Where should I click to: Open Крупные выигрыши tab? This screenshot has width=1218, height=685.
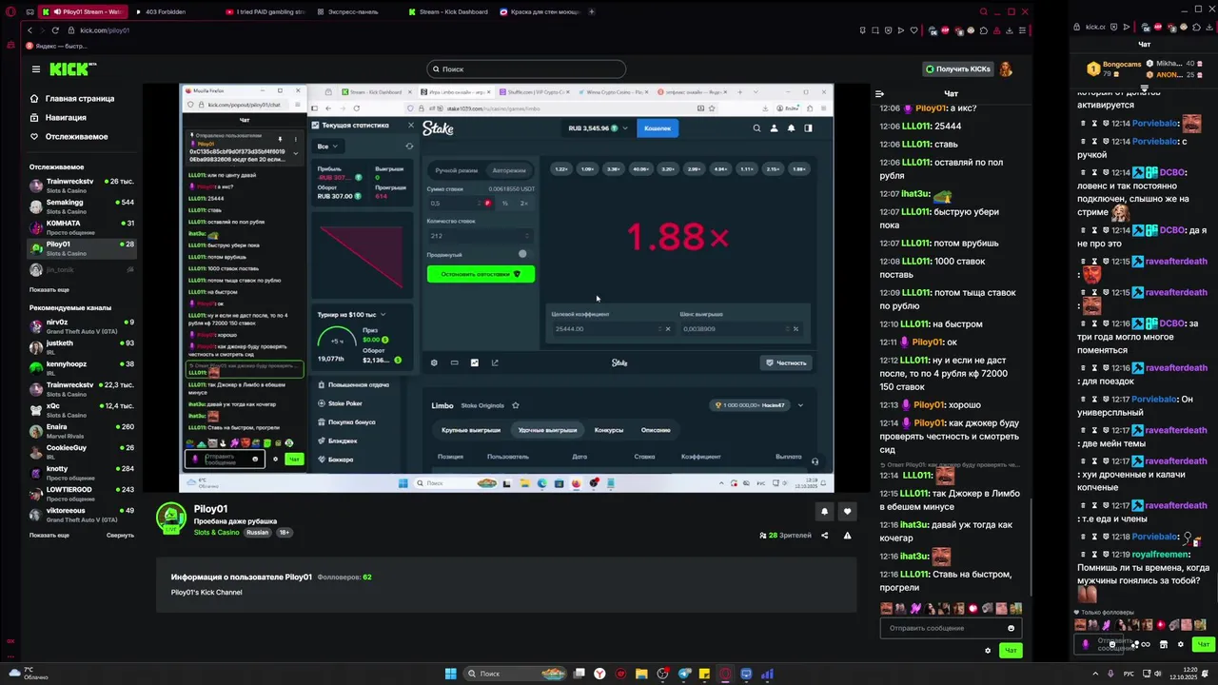470,430
